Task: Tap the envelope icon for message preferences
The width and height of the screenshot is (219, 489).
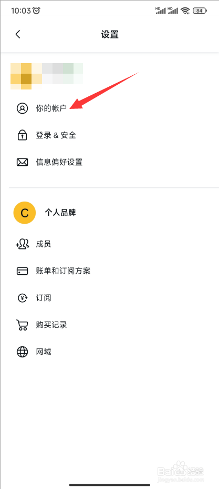Action: pyautogui.click(x=22, y=162)
